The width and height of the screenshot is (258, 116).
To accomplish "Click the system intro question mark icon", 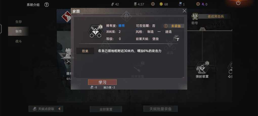I will (x=47, y=5).
